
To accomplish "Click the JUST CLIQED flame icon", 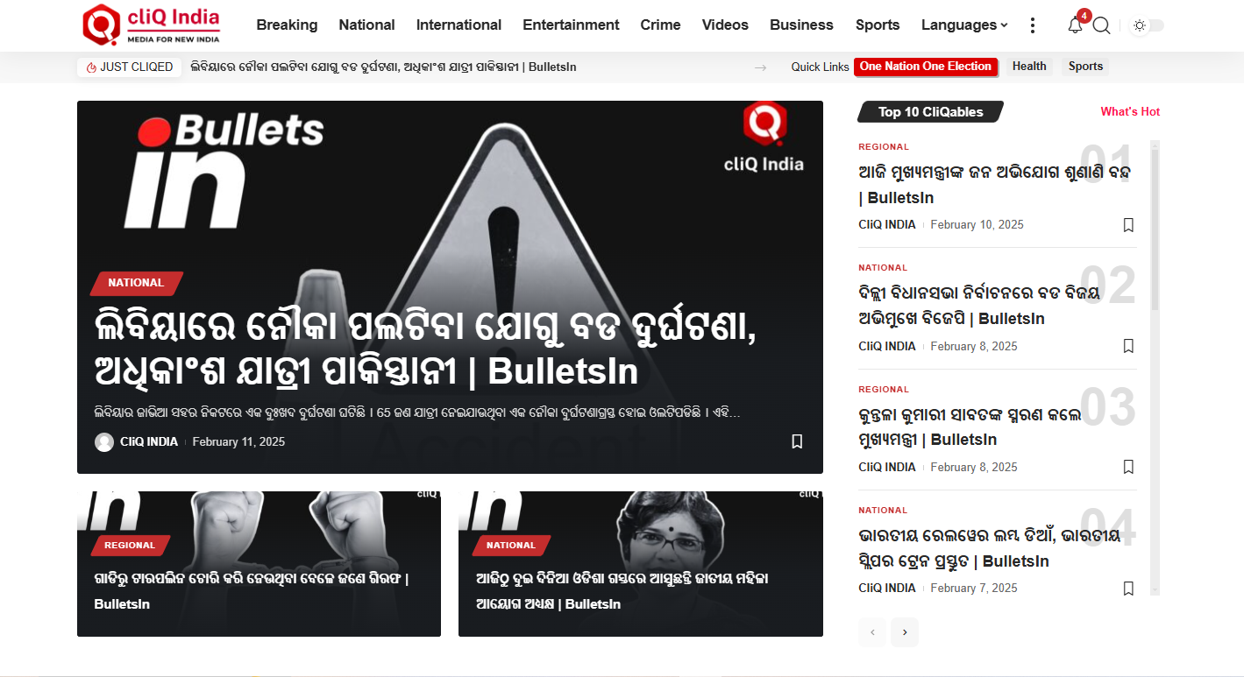I will click(91, 67).
